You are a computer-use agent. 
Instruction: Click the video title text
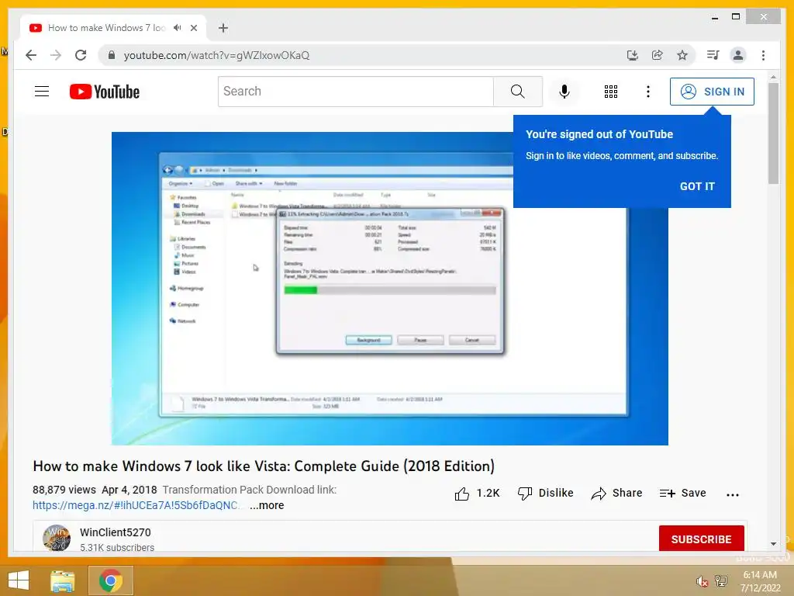click(264, 466)
